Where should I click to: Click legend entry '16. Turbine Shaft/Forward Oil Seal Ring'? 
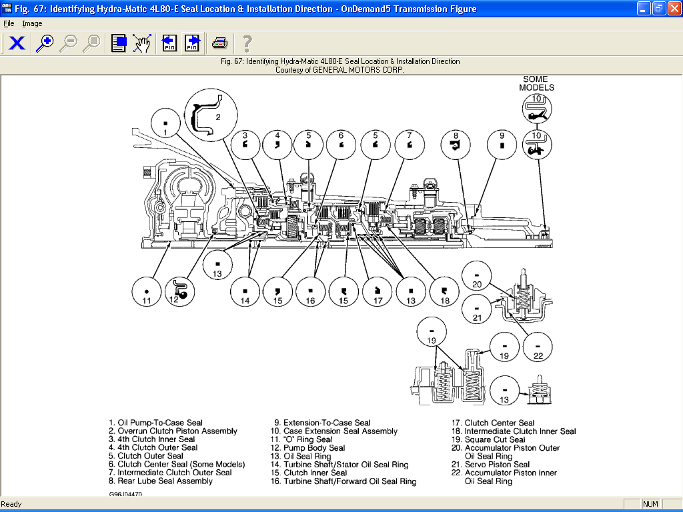coord(344,481)
